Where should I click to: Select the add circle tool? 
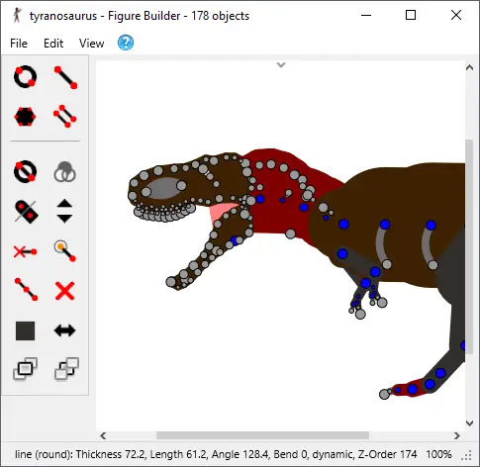pos(25,77)
